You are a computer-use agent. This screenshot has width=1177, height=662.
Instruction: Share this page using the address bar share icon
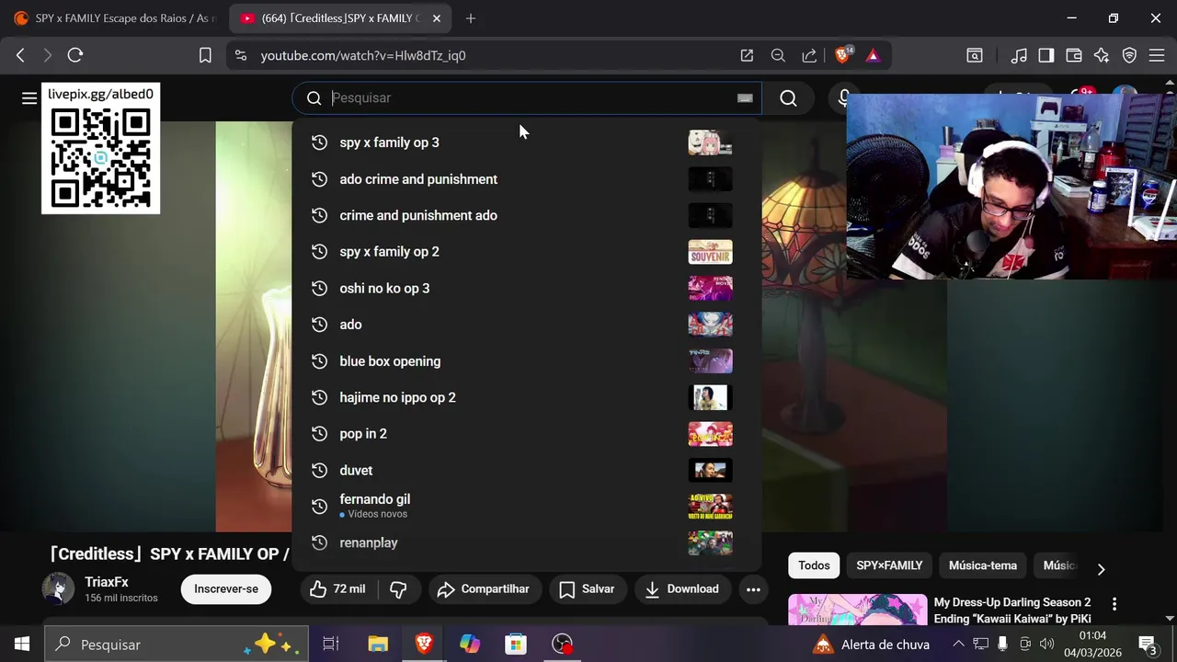point(809,55)
